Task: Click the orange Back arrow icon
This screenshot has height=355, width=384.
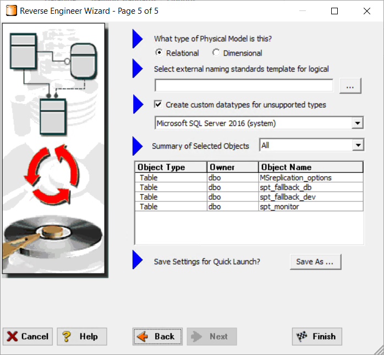Action: (142, 337)
